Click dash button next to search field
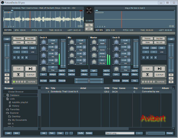This screenshot has height=138, width=178. 139,133
